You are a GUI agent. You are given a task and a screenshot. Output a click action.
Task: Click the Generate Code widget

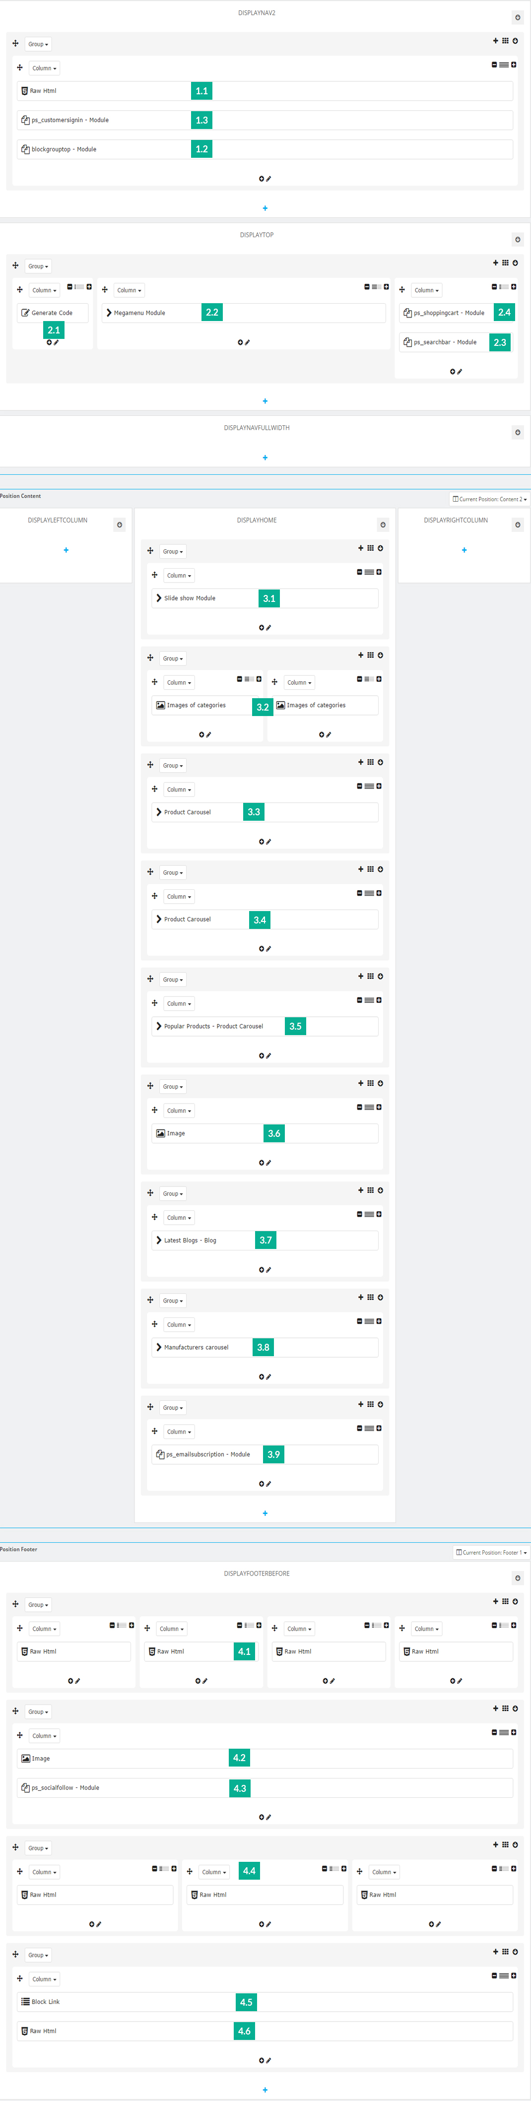pos(52,313)
